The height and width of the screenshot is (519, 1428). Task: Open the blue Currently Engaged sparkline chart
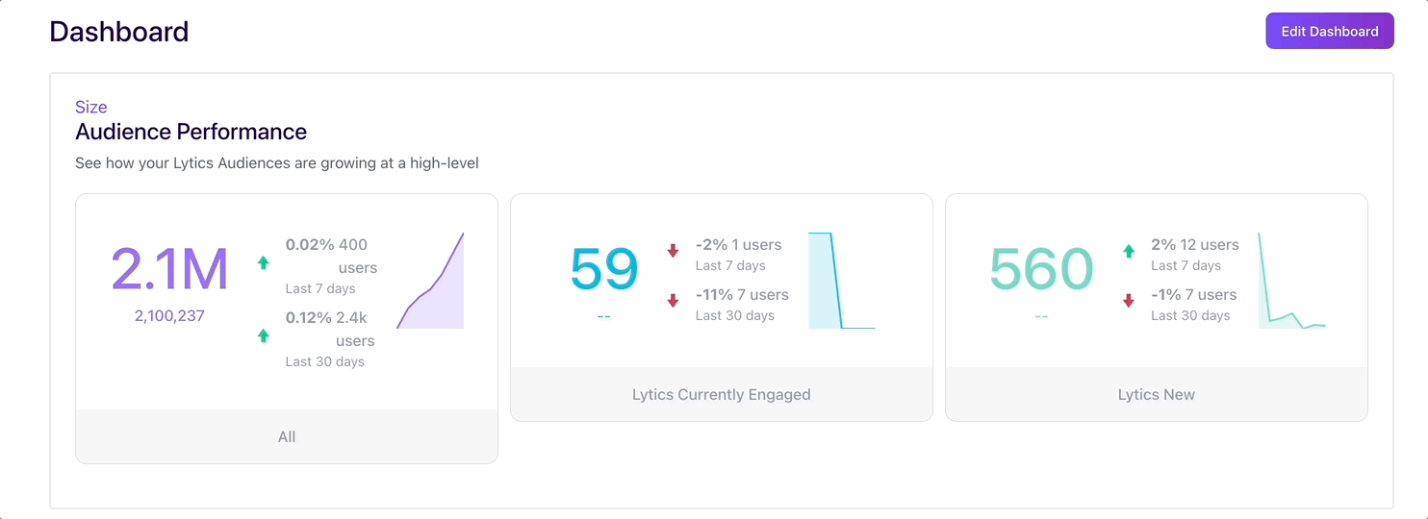842,281
